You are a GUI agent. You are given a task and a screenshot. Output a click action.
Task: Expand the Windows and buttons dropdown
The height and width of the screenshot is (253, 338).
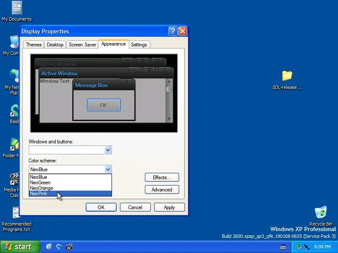click(x=108, y=150)
